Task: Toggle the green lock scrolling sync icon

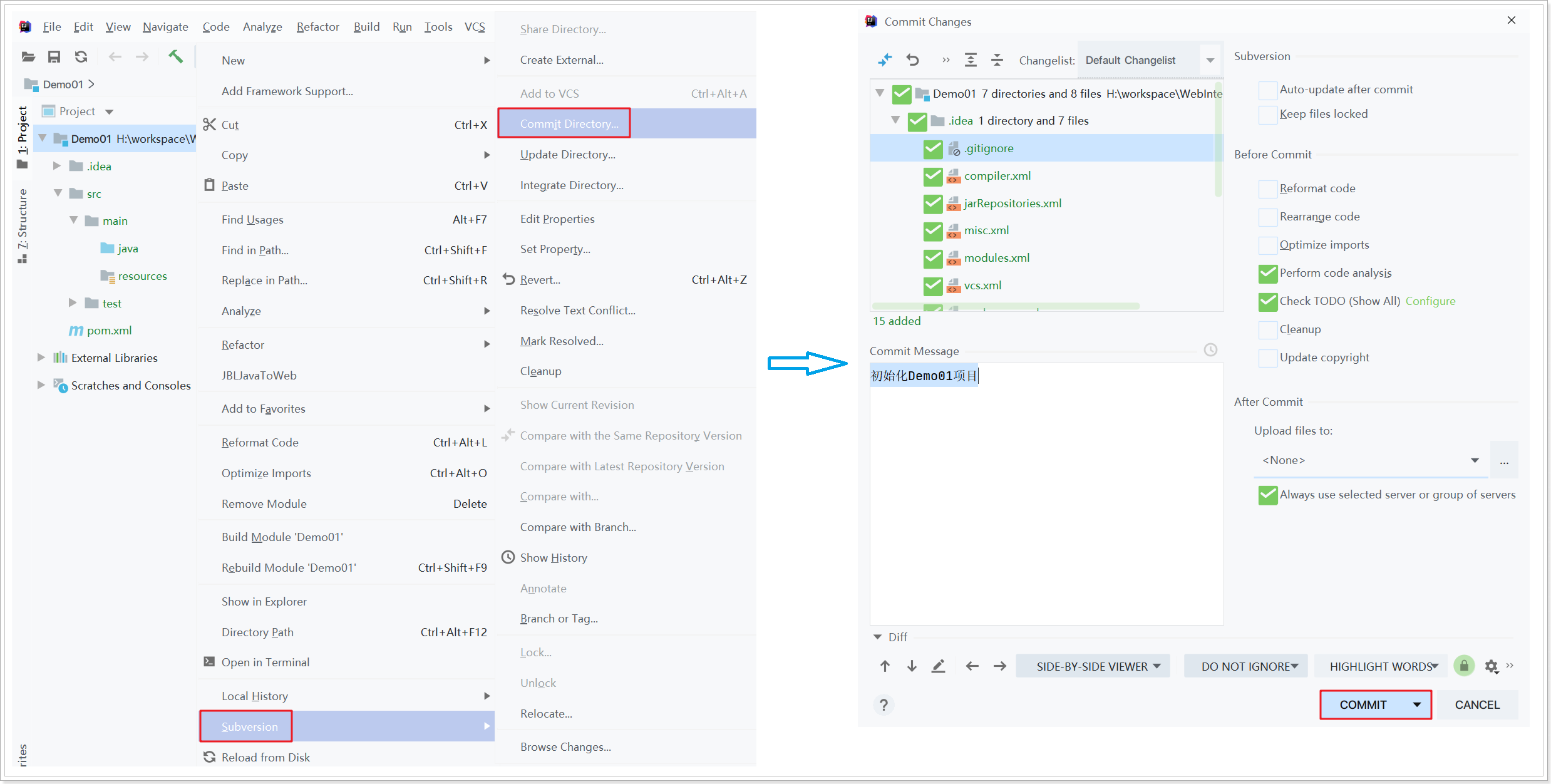Action: (1464, 666)
